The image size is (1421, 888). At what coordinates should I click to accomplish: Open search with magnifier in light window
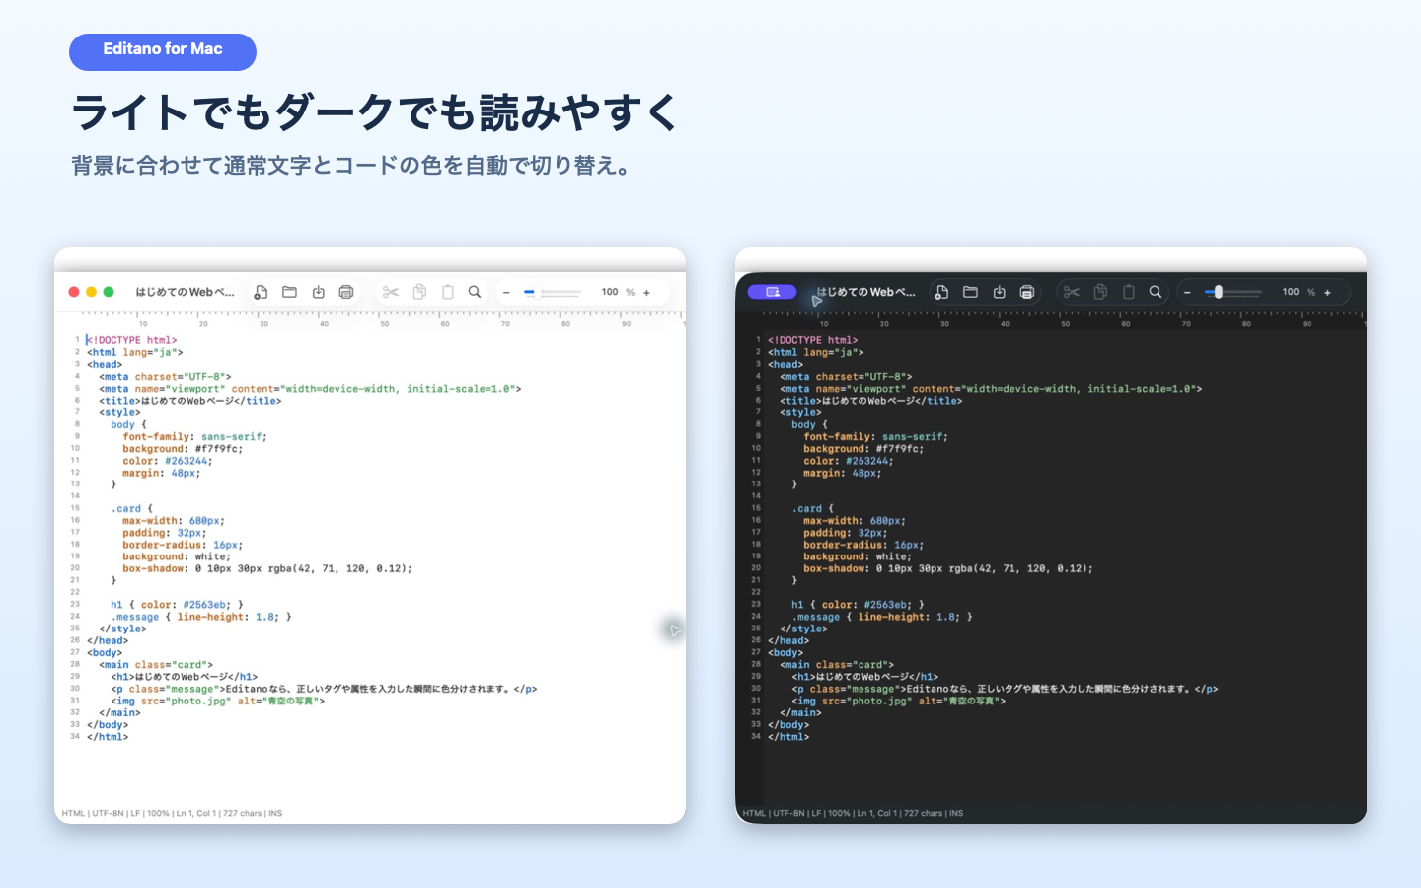tap(475, 292)
